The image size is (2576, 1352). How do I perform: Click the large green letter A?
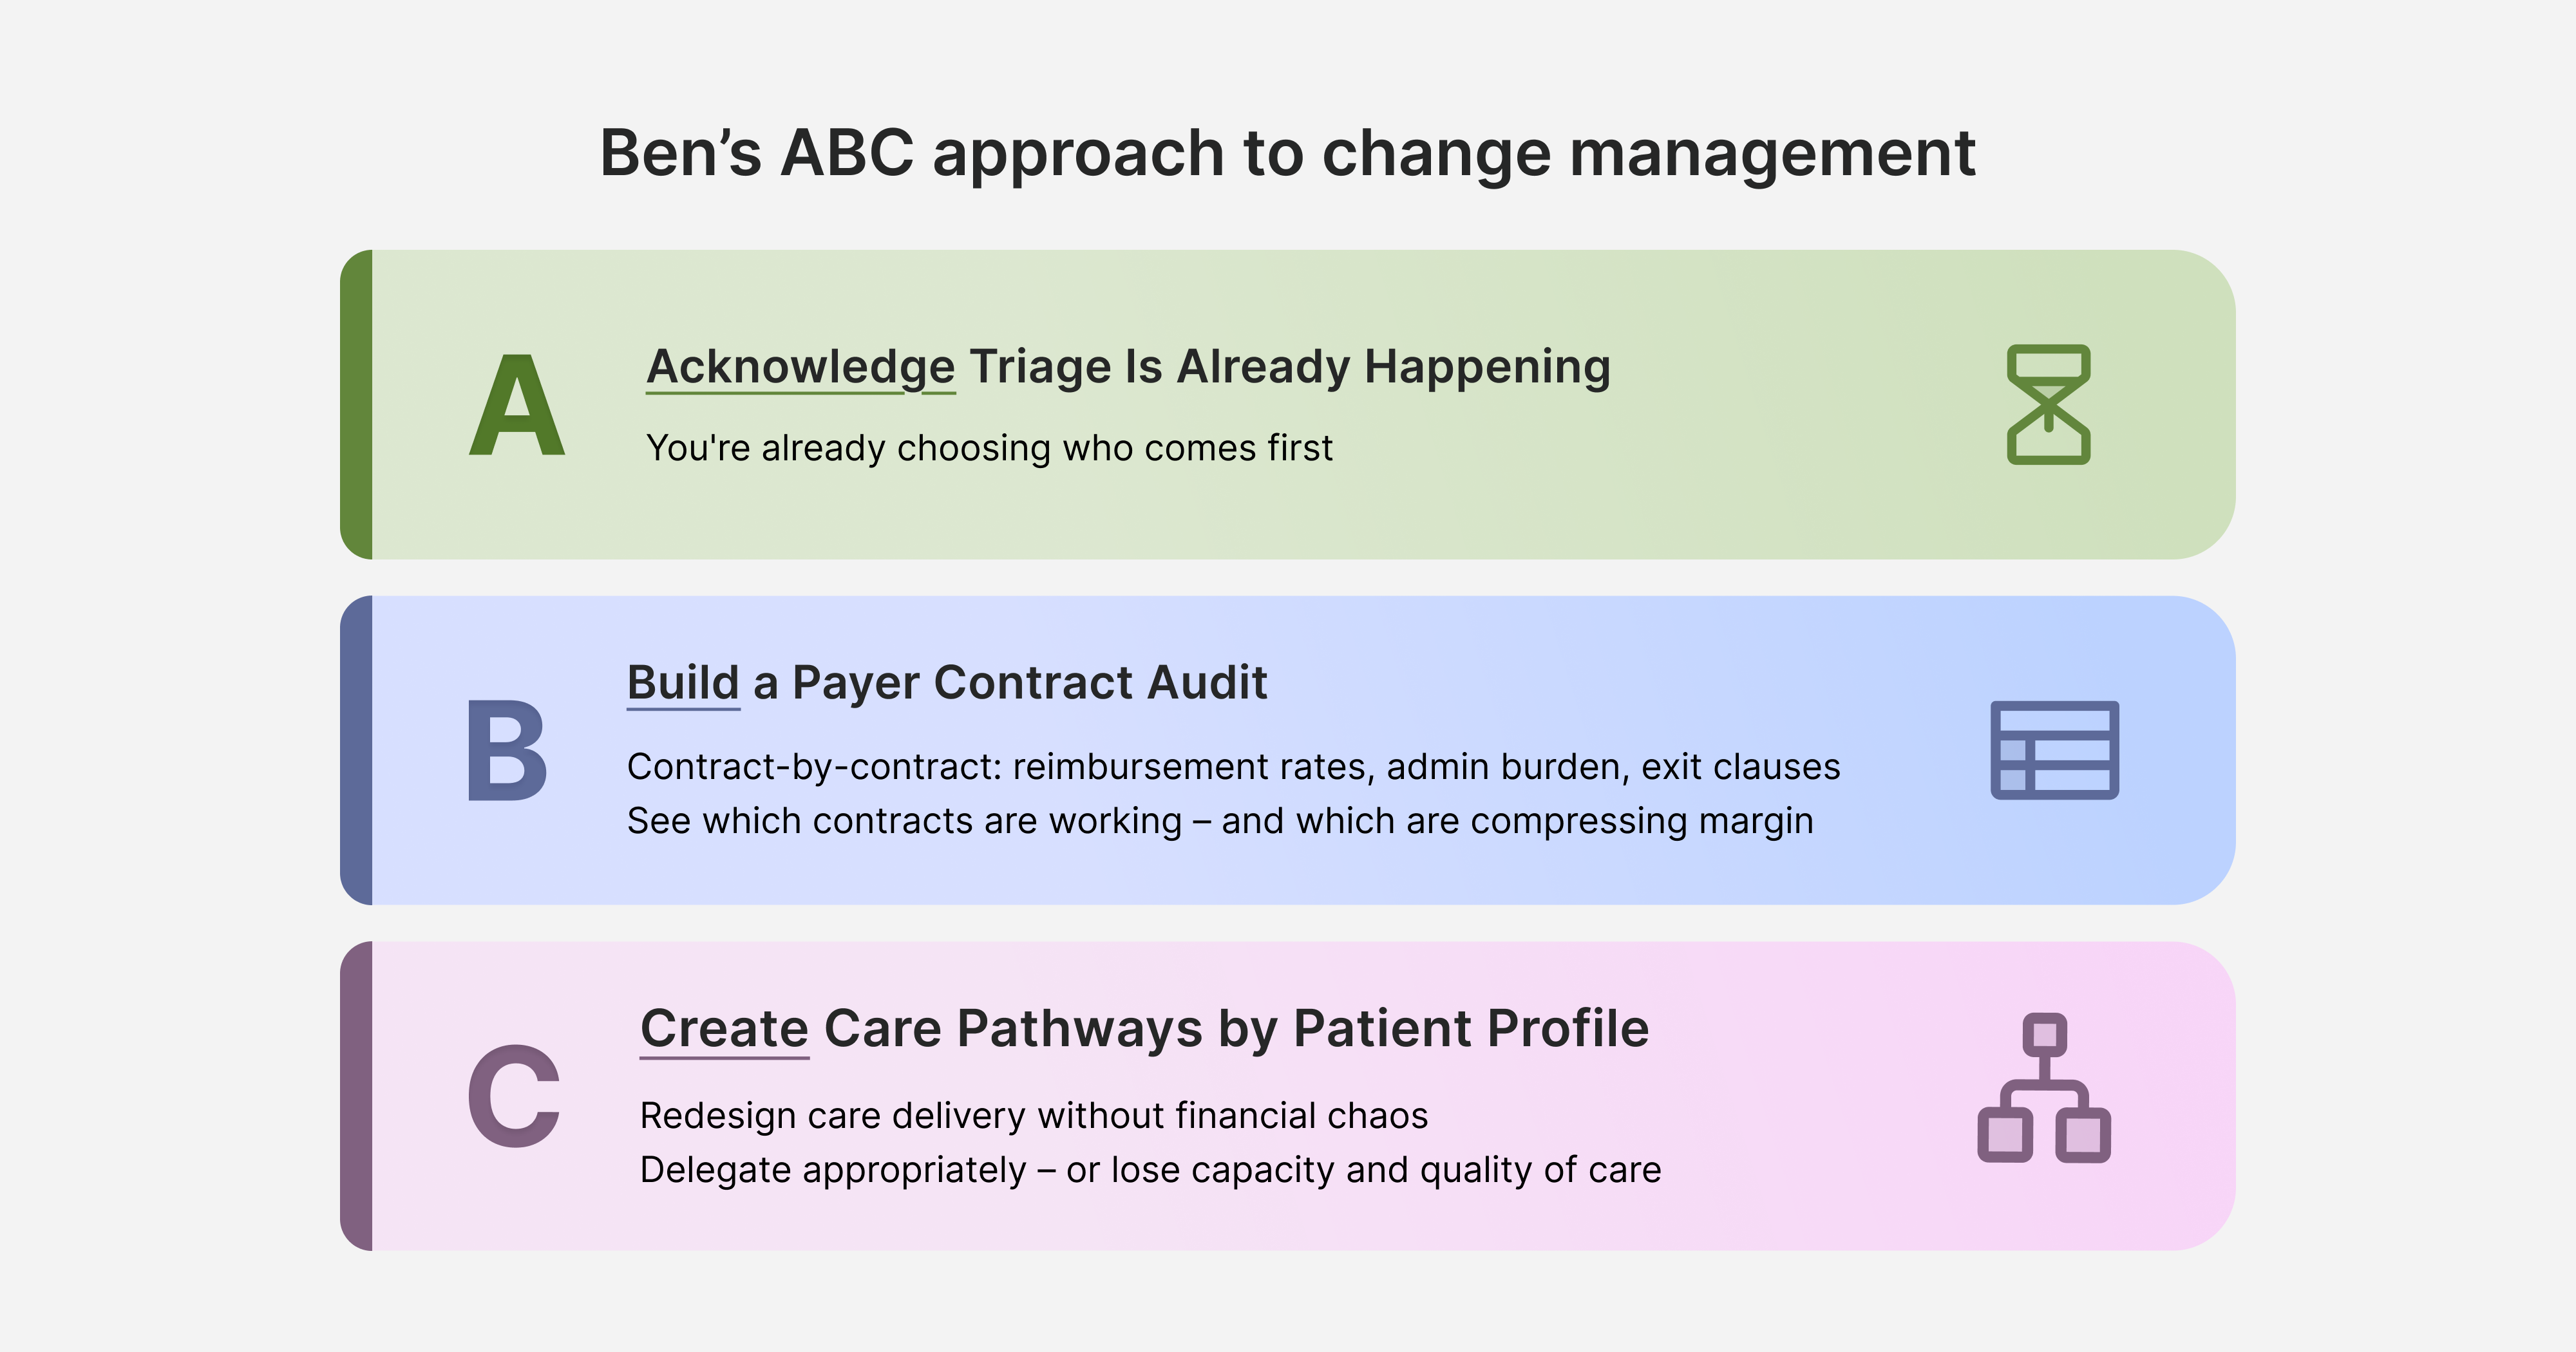[x=517, y=406]
